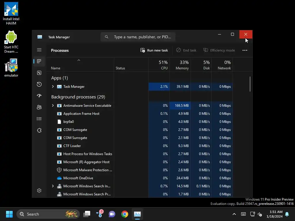Click the Install Intel HAXM desktop shortcut
This screenshot has height=221, width=295.
click(x=11, y=14)
